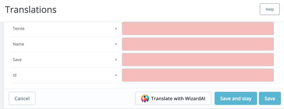The width and height of the screenshot is (284, 109).
Task: Click the blue Save button
Action: 270,98
